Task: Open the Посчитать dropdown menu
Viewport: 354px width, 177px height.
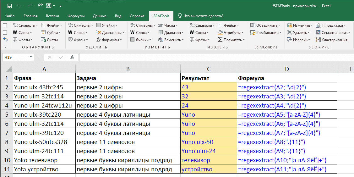Action: (231, 40)
